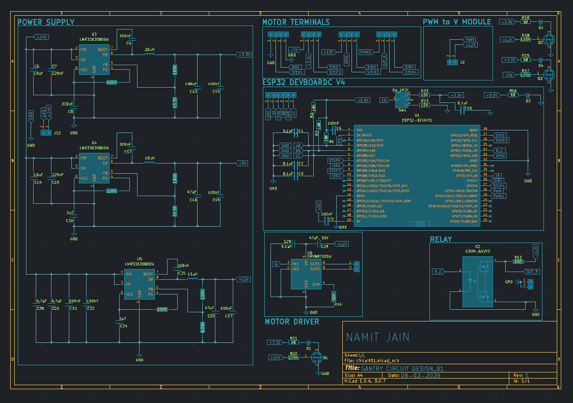This screenshot has height=403, width=573.
Task: Click the SW1 SPDT switch symbol
Action: coord(402,100)
